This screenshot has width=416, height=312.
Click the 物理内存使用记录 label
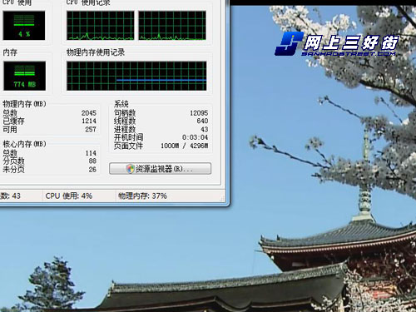pyautogui.click(x=96, y=52)
